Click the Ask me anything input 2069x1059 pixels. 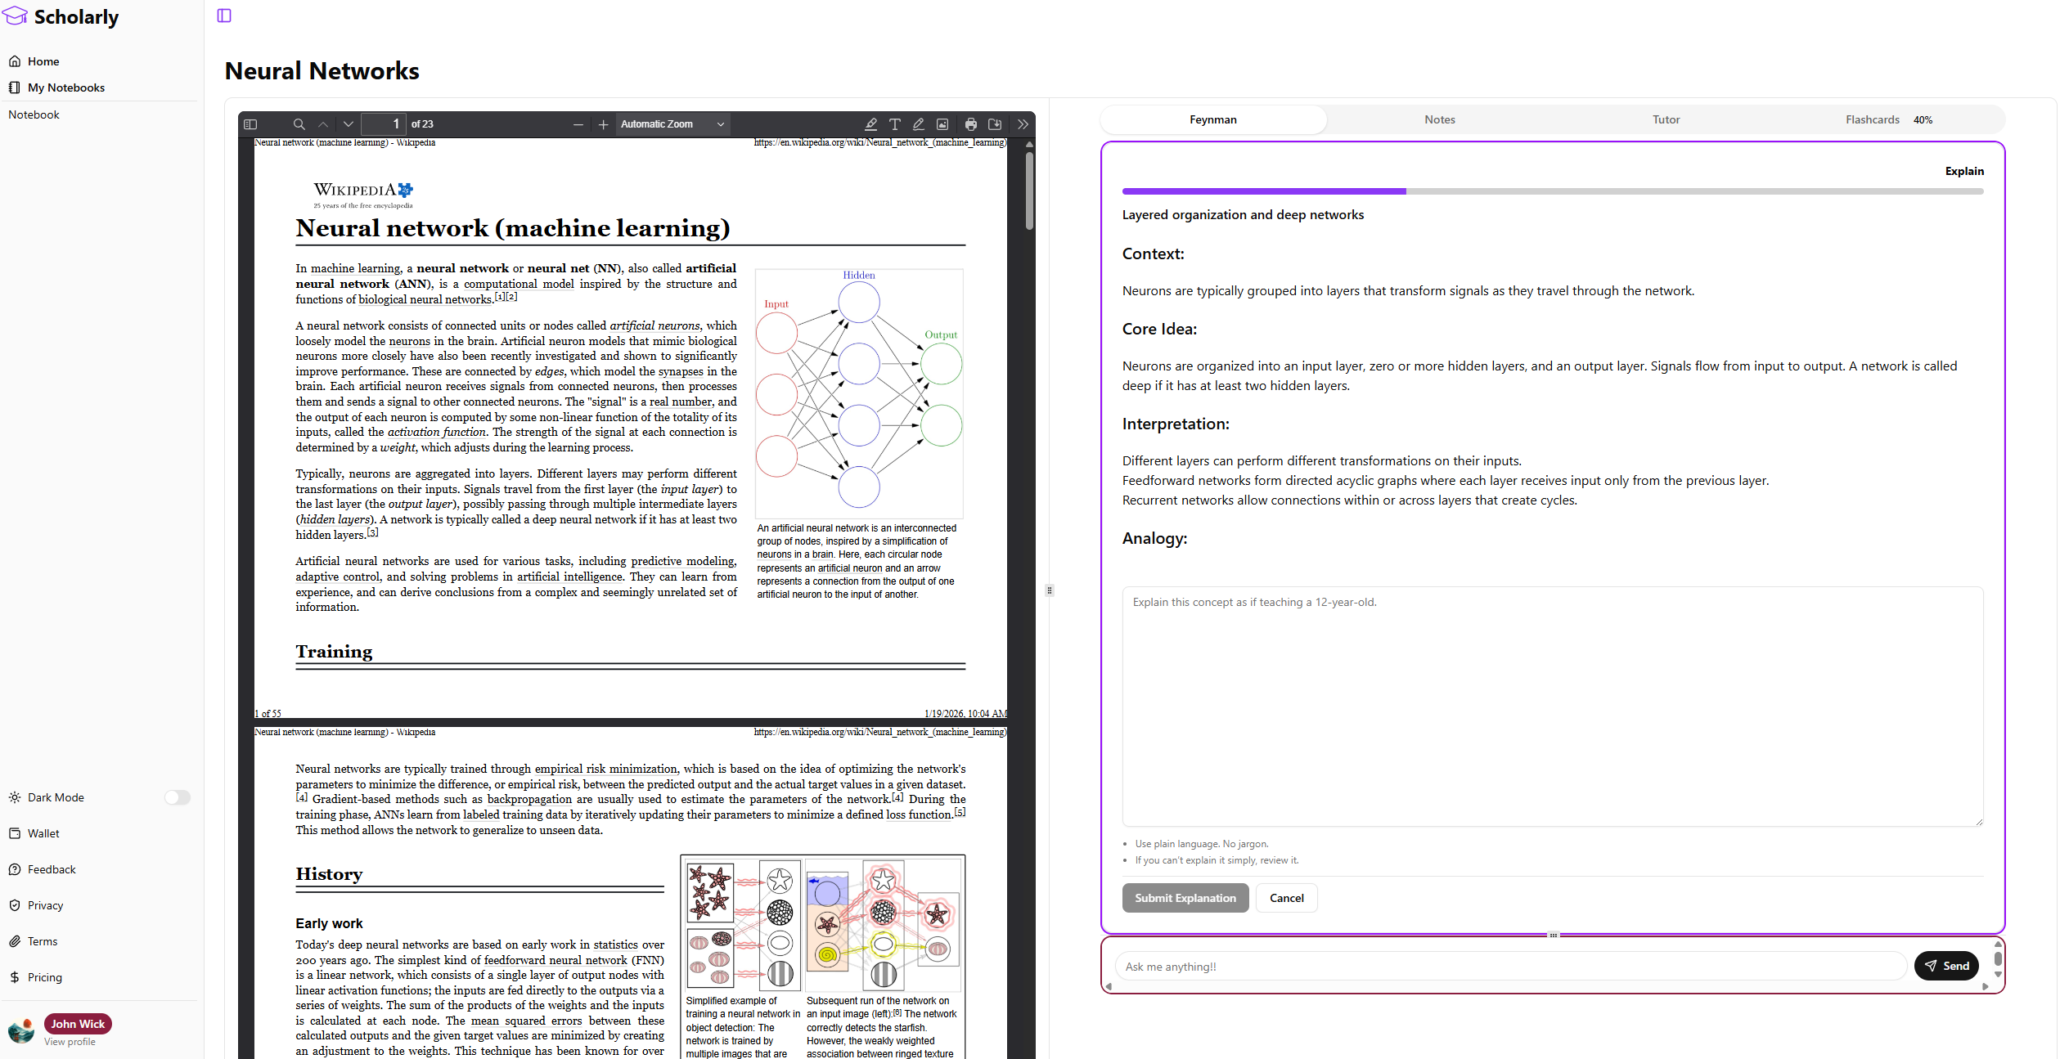click(x=1509, y=967)
